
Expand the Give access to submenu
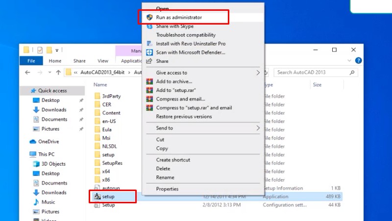point(258,73)
